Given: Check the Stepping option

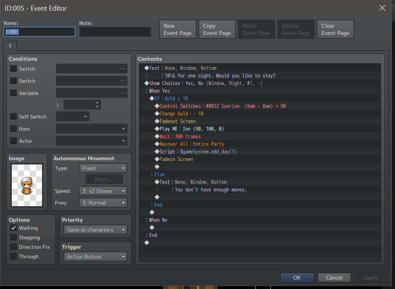Looking at the screenshot, I should (x=13, y=237).
